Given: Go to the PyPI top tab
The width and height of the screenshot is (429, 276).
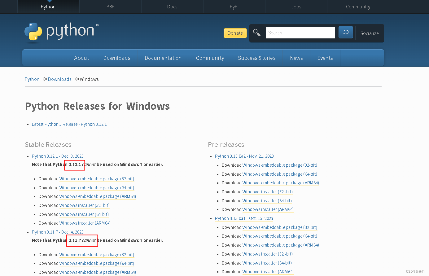Looking at the screenshot, I should [x=234, y=7].
